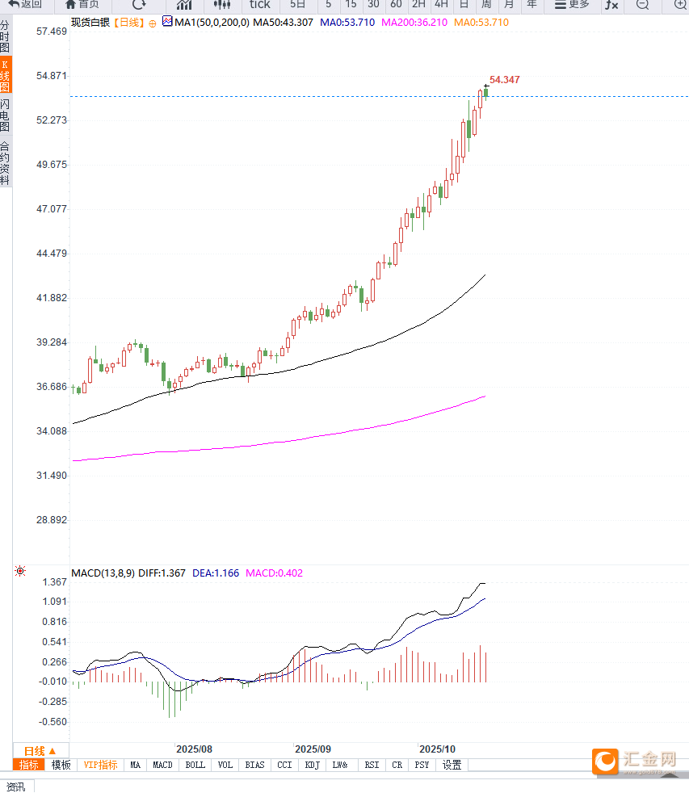
Task: Click the 返回 back arrow button
Action: (25, 4)
